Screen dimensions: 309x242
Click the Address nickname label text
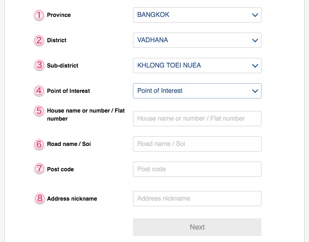72,199
